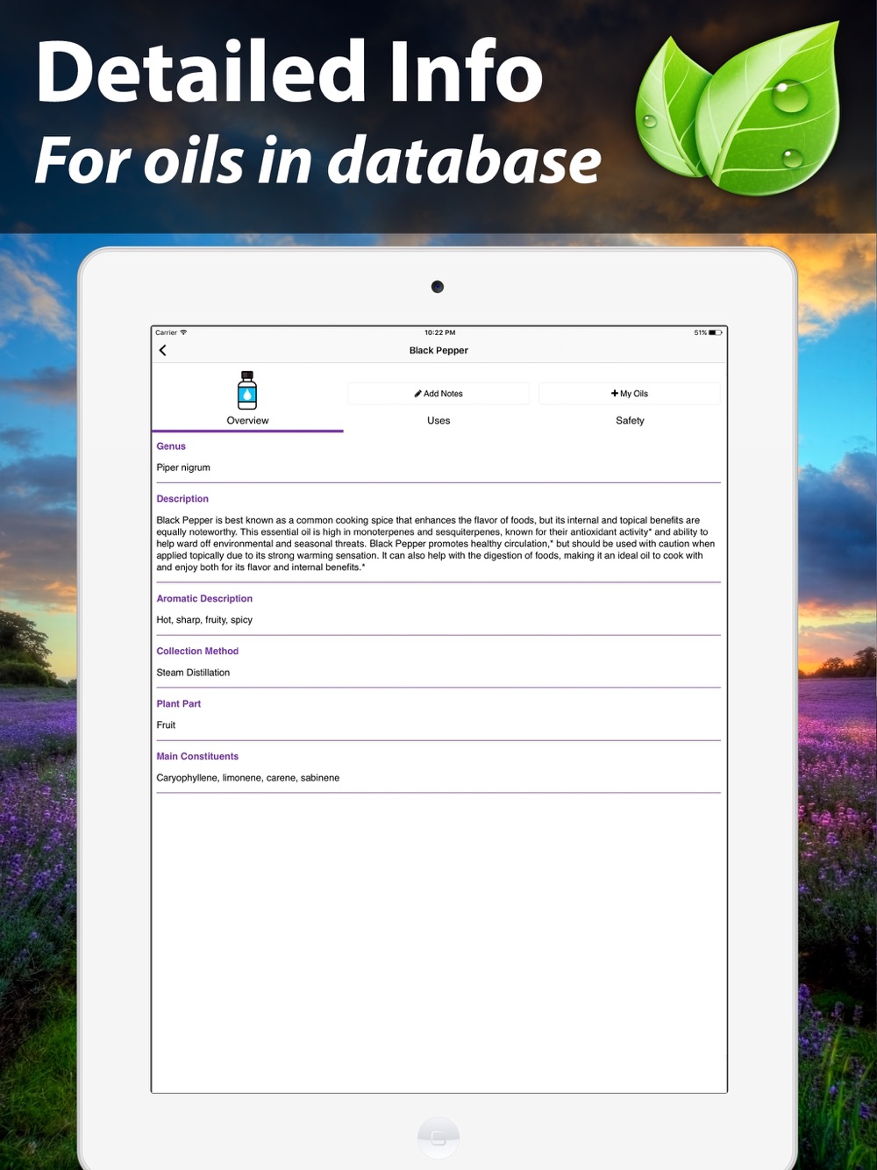
Task: Select Hot, sharp, fruity, spicy text
Action: pos(204,619)
